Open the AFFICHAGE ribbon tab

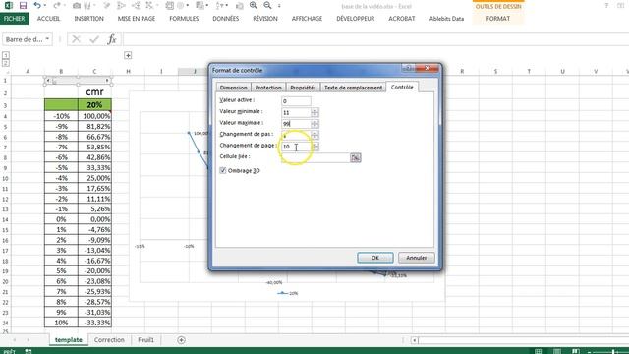tap(307, 19)
